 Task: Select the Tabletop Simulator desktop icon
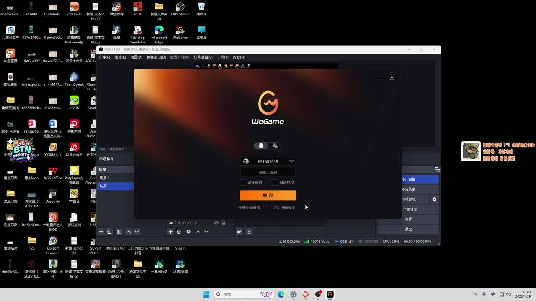(x=138, y=35)
